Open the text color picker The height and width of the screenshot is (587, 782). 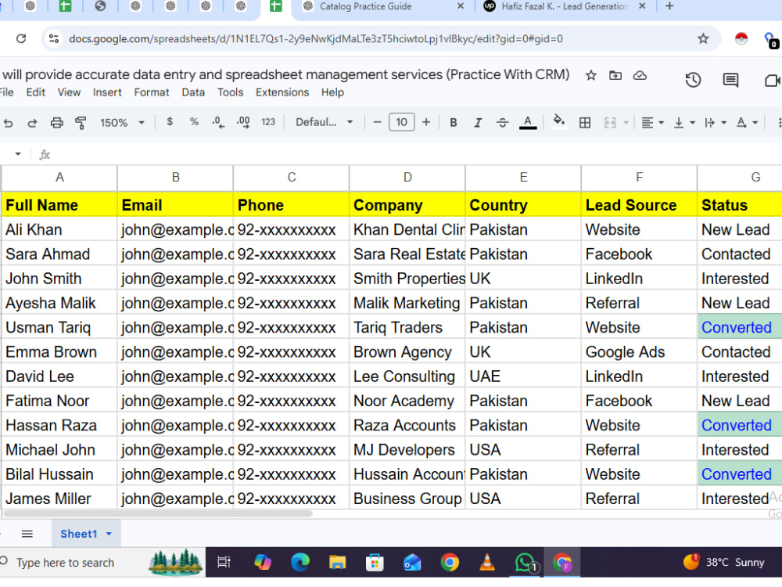coord(528,122)
